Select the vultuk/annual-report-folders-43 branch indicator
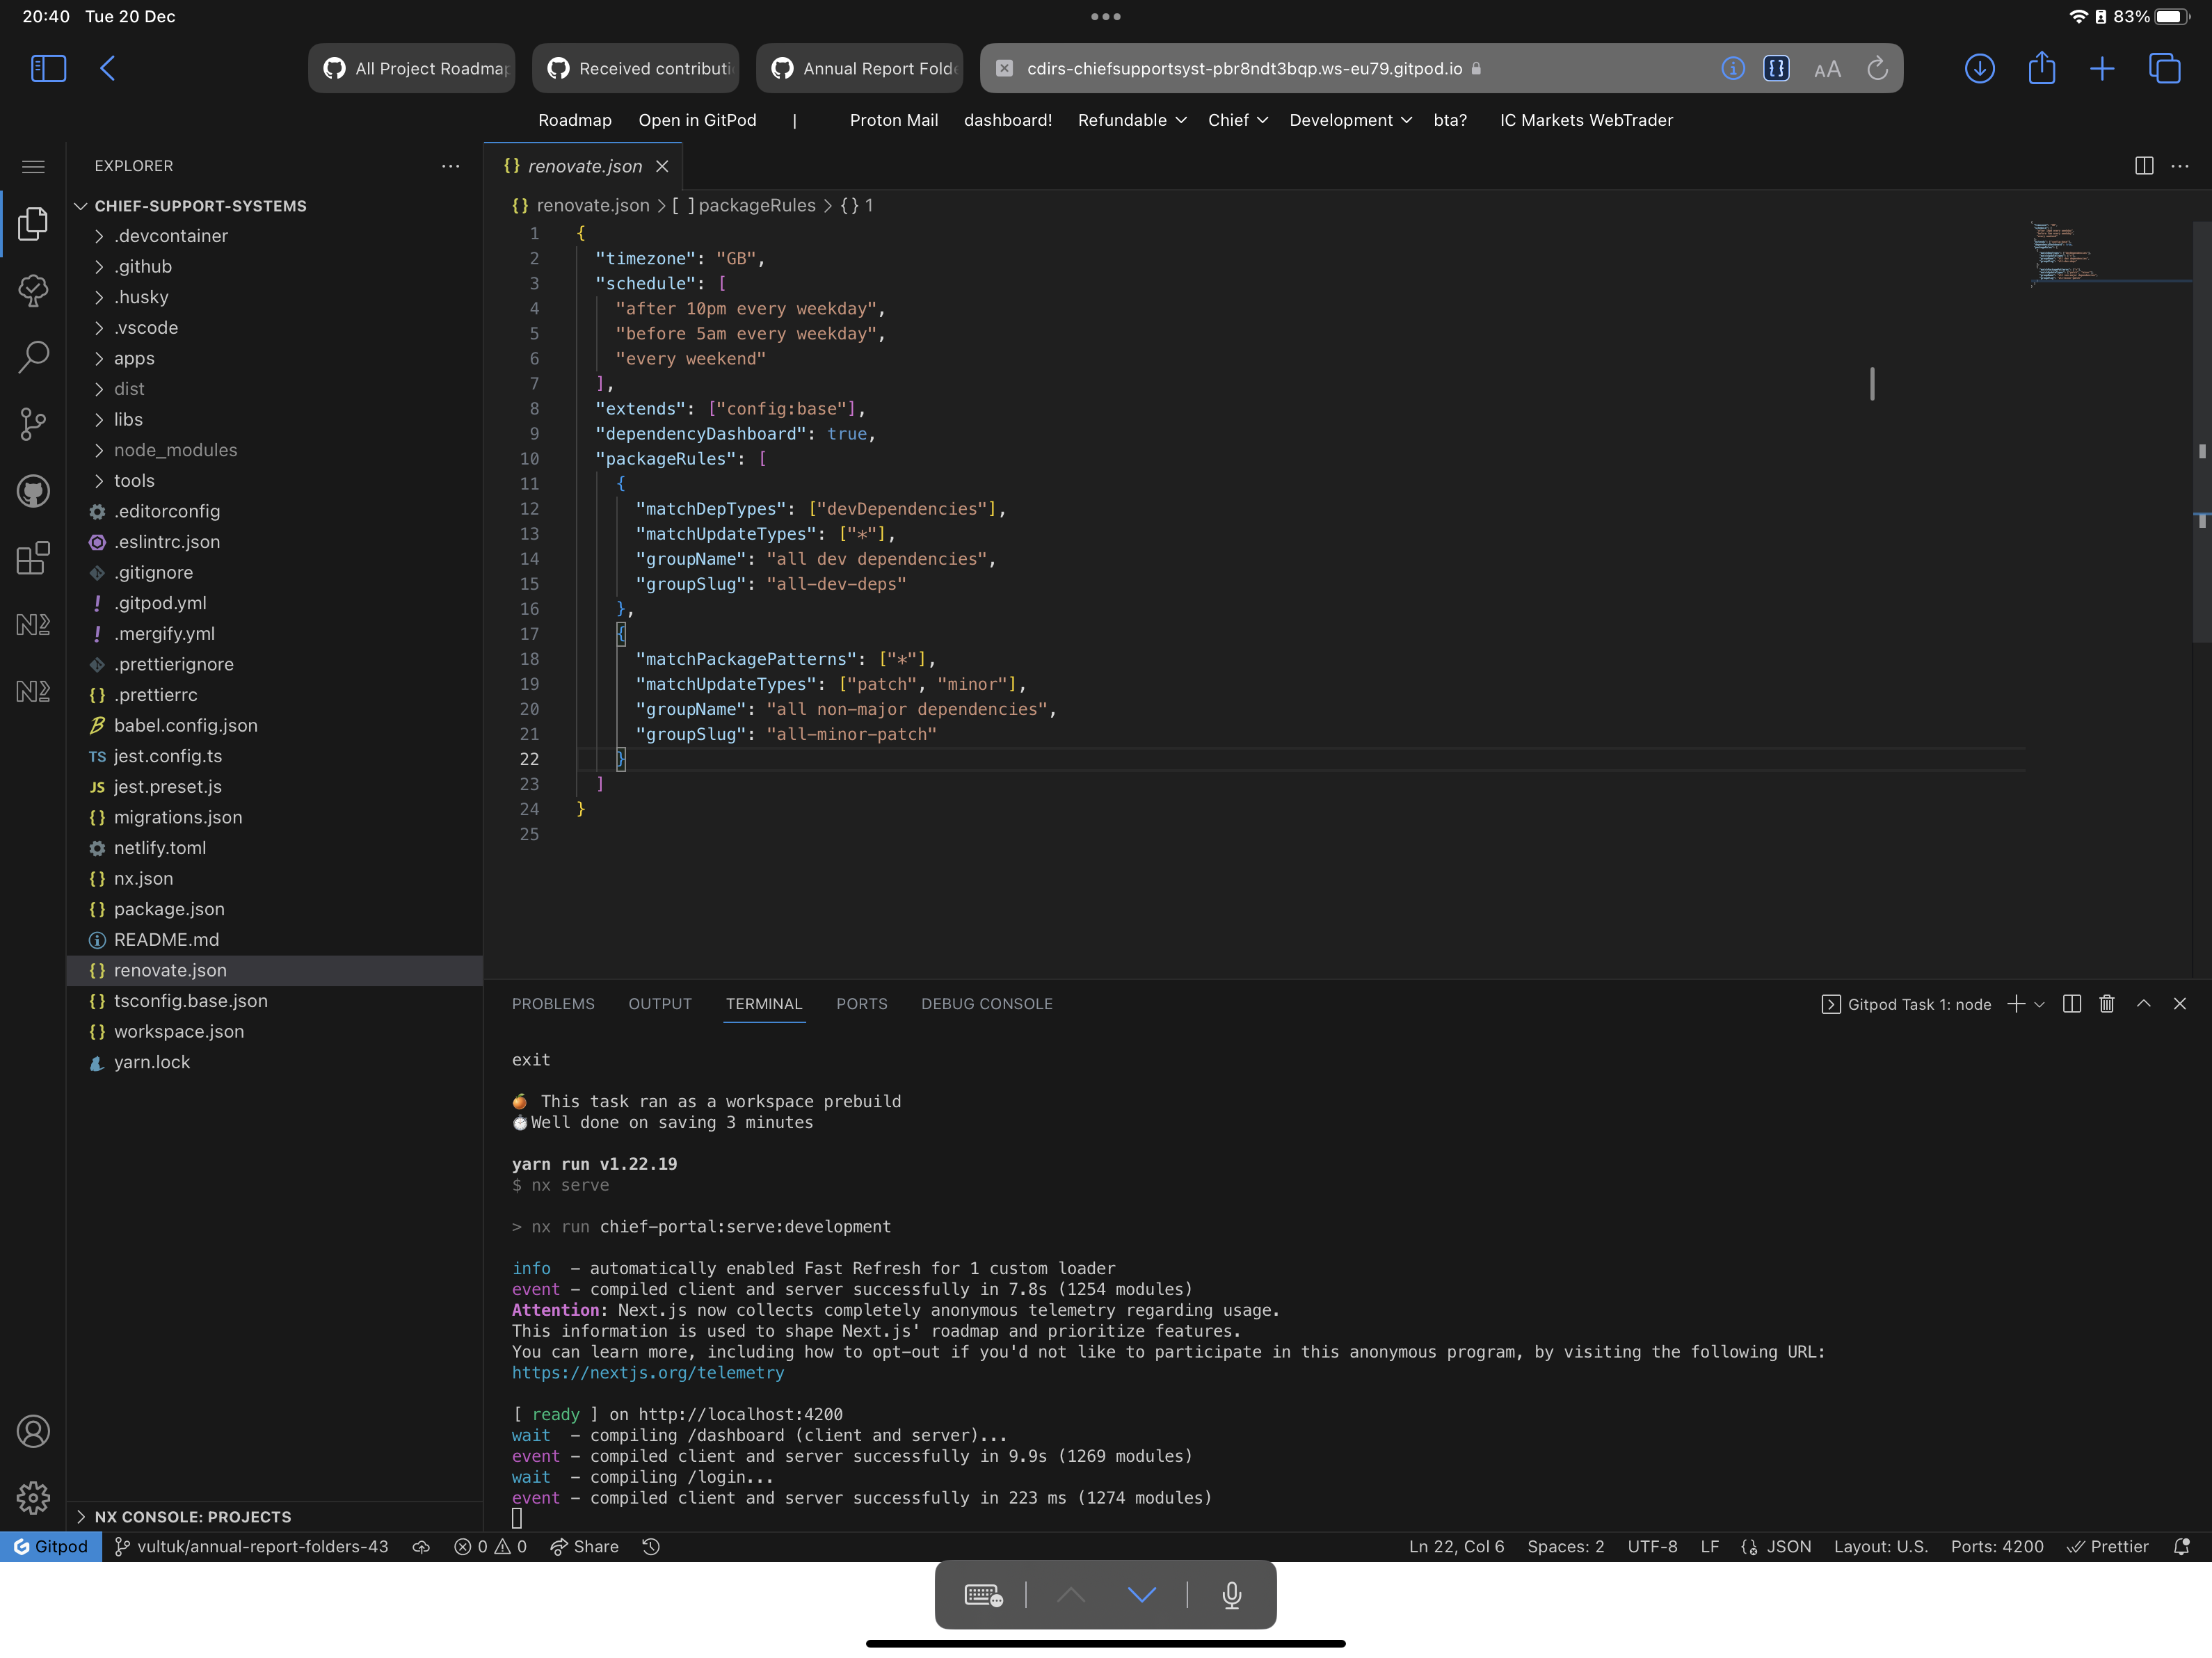2212x1658 pixels. pyautogui.click(x=252, y=1546)
